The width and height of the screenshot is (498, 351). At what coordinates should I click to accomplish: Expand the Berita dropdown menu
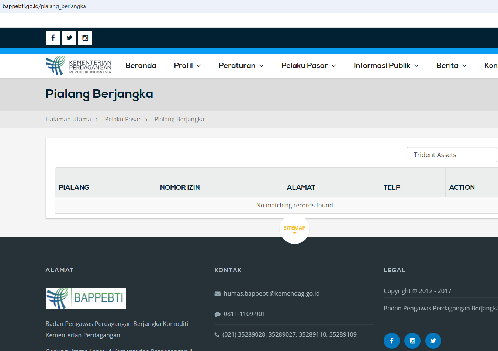[452, 65]
